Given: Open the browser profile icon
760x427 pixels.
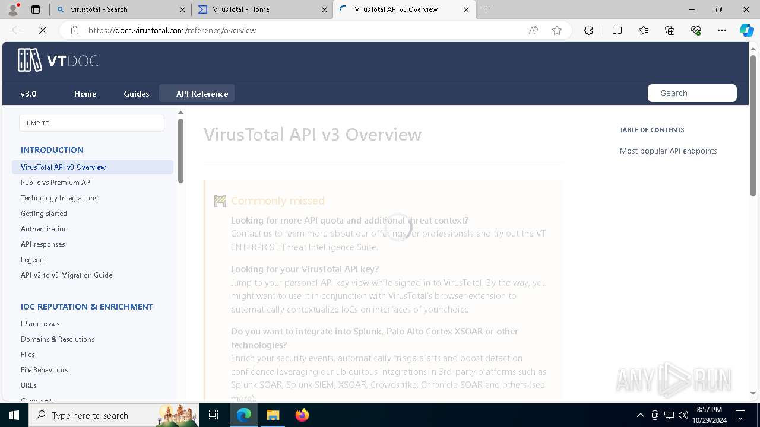Looking at the screenshot, I should tap(13, 9).
